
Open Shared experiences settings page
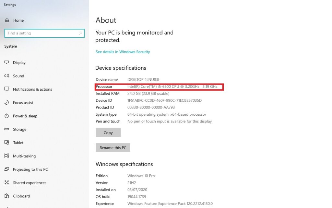[30, 183]
